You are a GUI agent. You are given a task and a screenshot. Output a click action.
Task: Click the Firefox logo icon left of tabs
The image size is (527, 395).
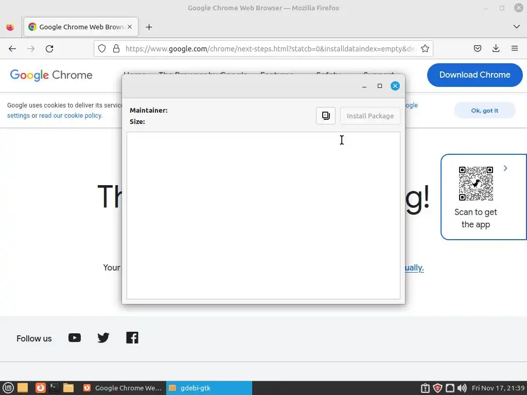pos(10,27)
